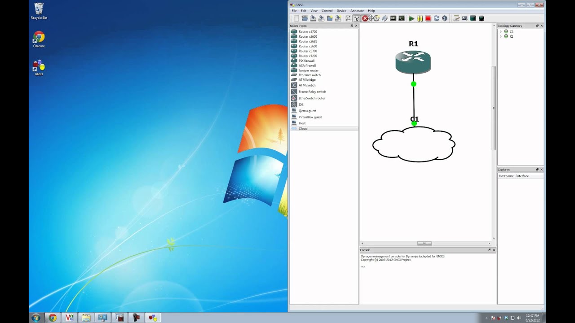The width and height of the screenshot is (575, 323).
Task: Toggle the 'abc' interface labels toolbar button
Action: tap(356, 18)
